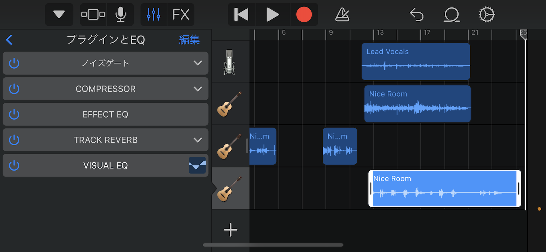Select the EFFECT EQ plugin label
This screenshot has width=546, height=252.
coord(105,115)
